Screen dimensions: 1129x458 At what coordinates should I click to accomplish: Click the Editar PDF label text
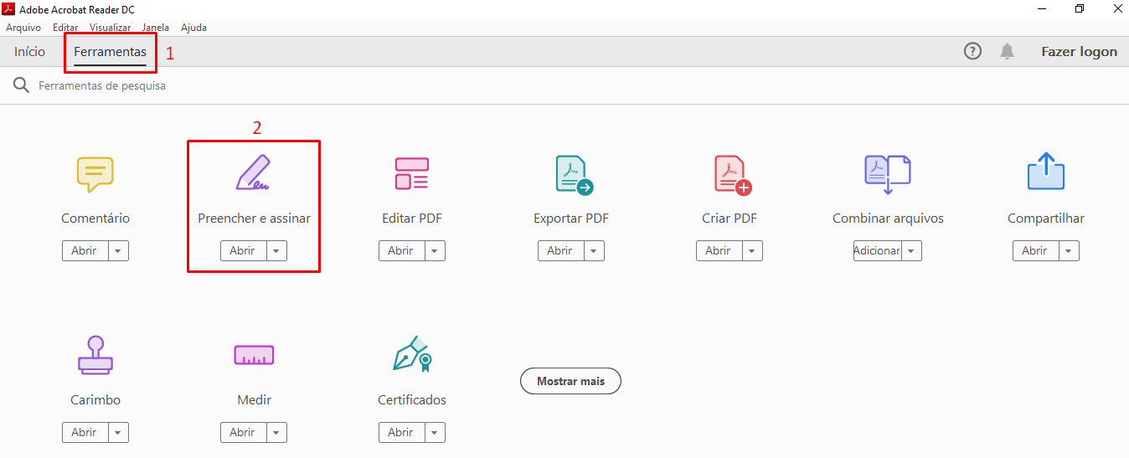point(412,219)
